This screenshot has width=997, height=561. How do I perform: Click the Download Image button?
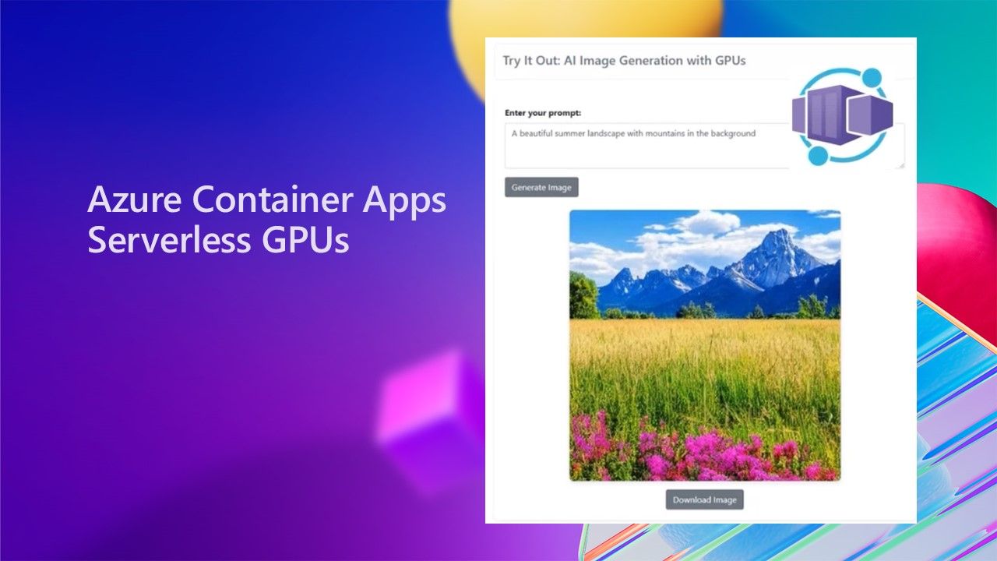point(703,499)
